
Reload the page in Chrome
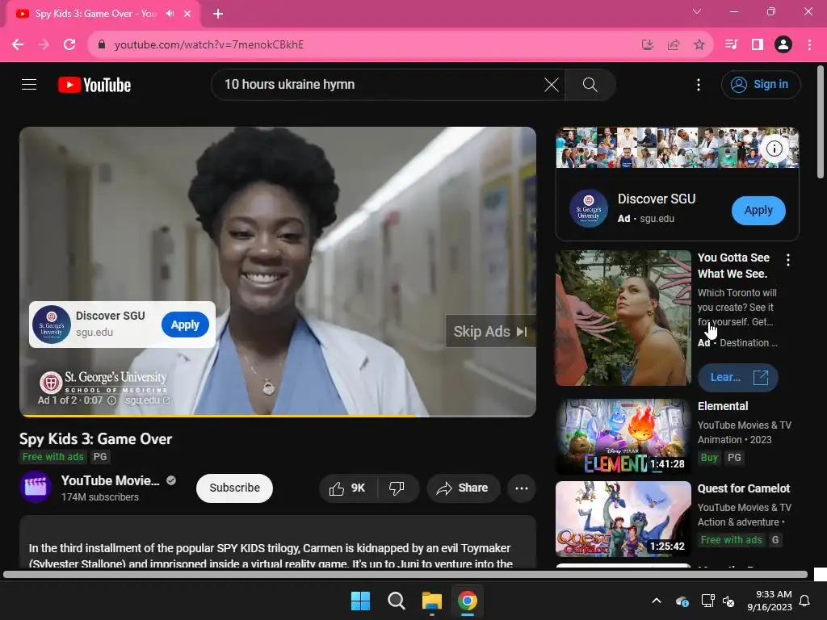pyautogui.click(x=69, y=44)
